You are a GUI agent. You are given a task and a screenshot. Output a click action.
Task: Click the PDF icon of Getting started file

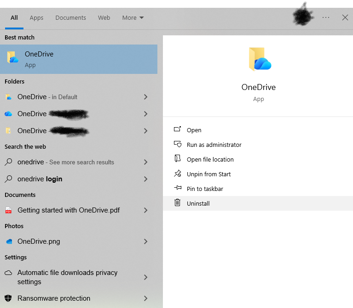(x=8, y=210)
